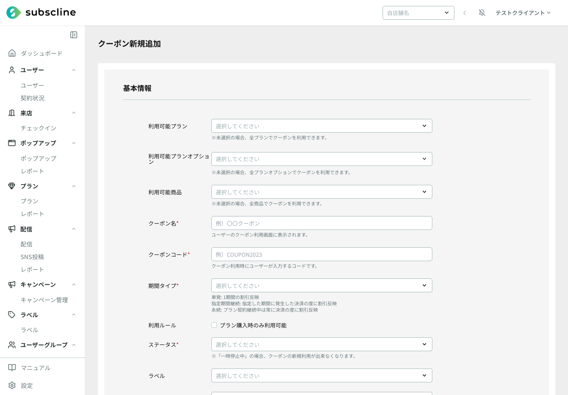Collapse the ユーザー section chevron
The width and height of the screenshot is (568, 395).
[x=74, y=70]
